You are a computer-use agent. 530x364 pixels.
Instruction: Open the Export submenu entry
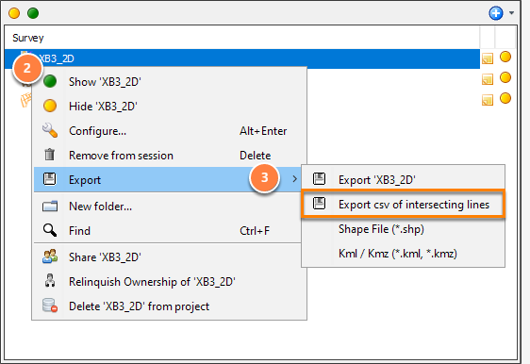[168, 180]
